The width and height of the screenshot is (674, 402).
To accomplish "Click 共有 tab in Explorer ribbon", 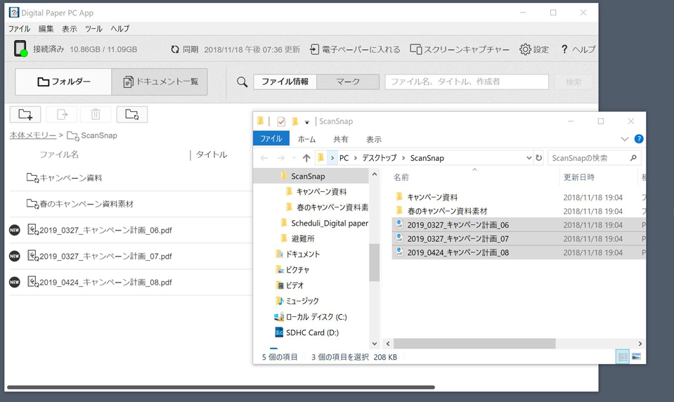I will coord(341,139).
